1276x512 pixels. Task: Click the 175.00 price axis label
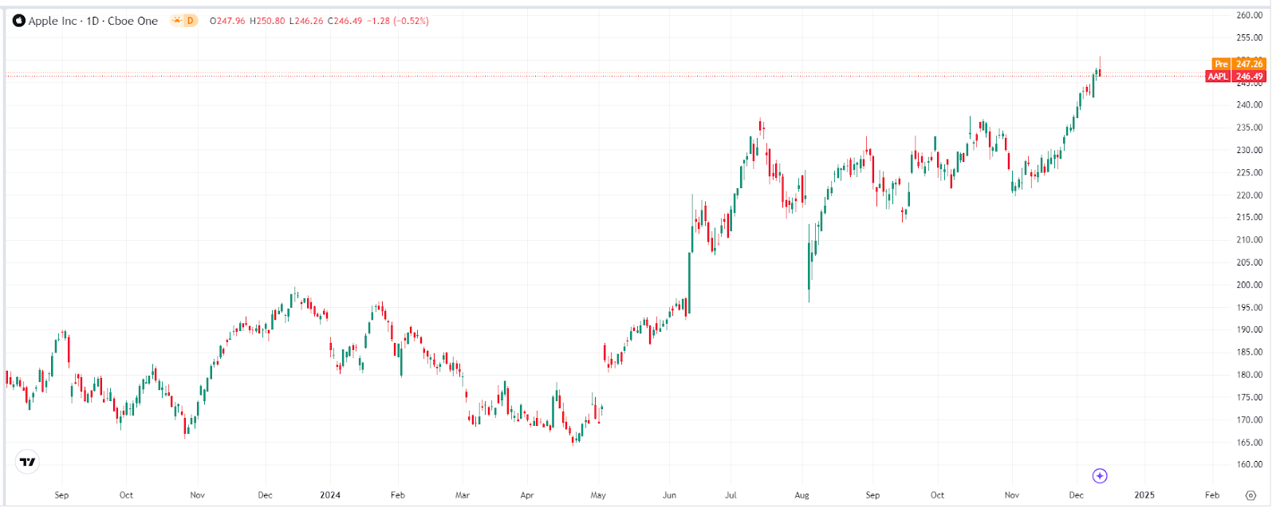(1249, 397)
